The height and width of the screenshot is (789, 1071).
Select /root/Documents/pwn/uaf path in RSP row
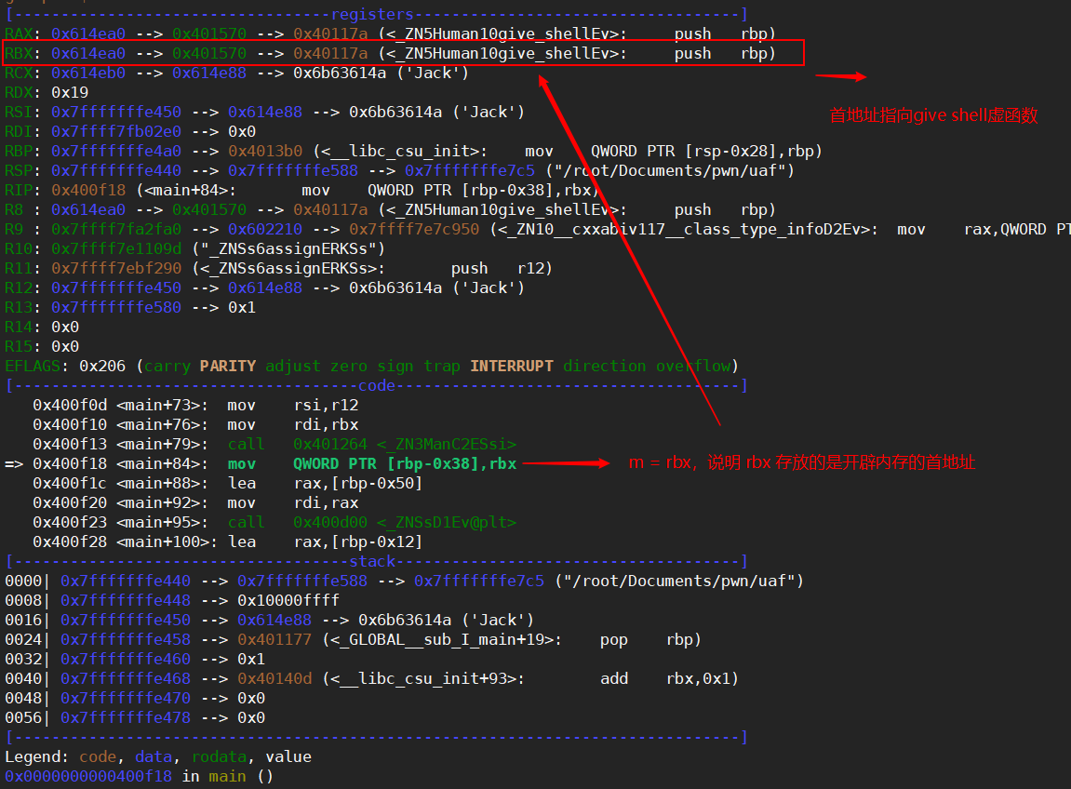point(669,171)
